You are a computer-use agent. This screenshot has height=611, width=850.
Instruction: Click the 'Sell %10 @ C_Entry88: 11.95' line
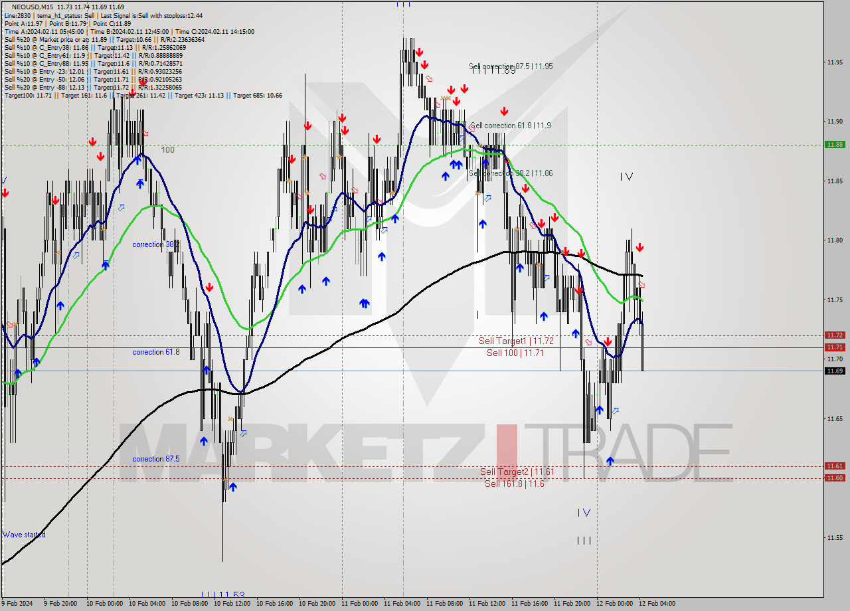pos(92,63)
